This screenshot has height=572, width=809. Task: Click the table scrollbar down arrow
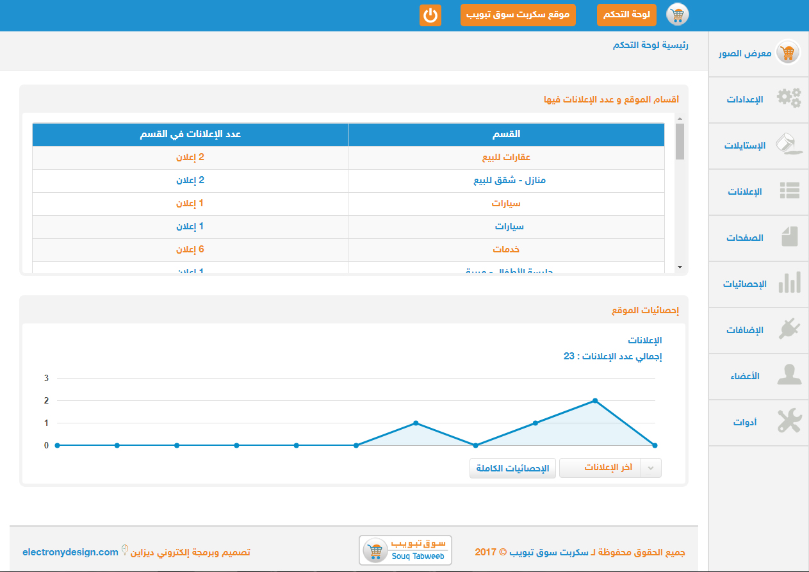[680, 266]
